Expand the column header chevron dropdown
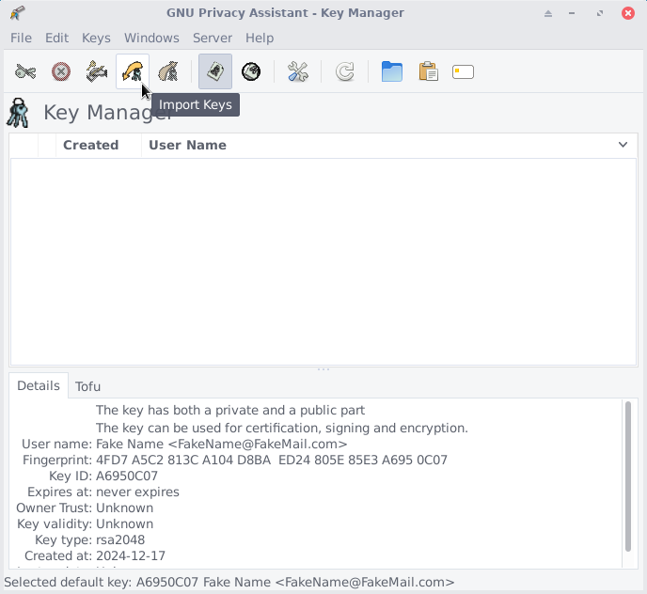 [x=623, y=145]
